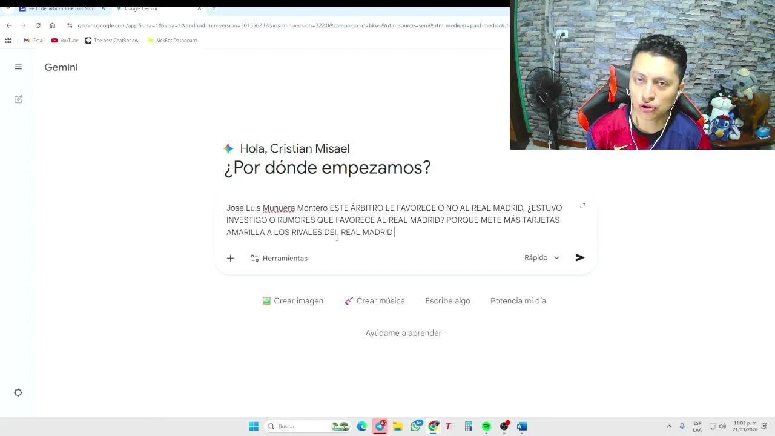
Task: Open Microsoft Edge from taskbar
Action: click(x=362, y=426)
